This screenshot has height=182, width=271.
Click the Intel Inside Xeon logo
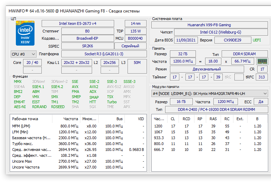[x=25, y=33]
